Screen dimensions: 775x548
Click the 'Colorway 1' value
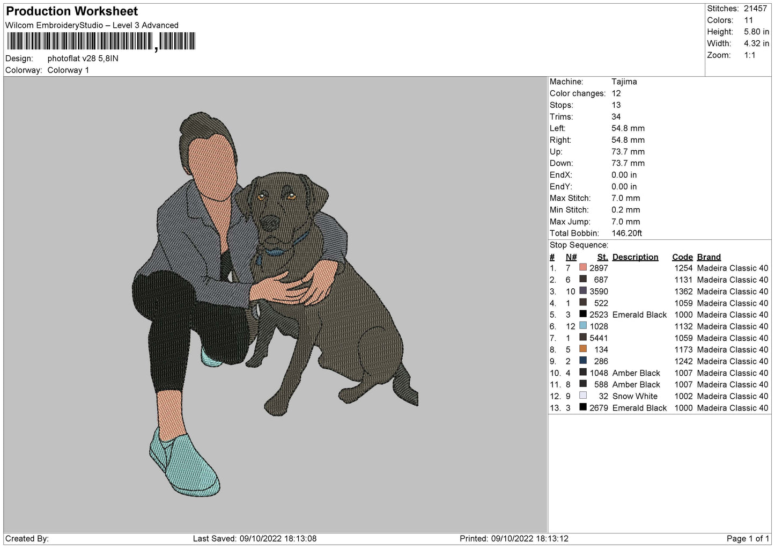[x=68, y=70]
